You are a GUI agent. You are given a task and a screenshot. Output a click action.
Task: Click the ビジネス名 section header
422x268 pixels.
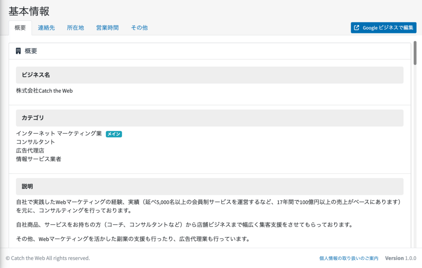[209, 75]
